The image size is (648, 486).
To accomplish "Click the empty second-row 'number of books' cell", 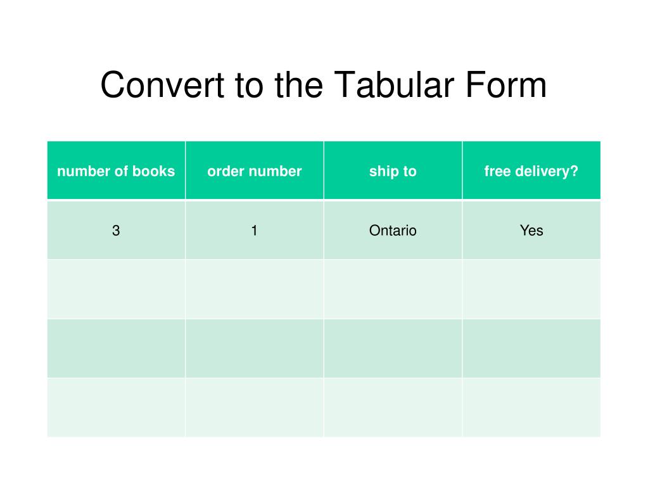I will point(116,290).
